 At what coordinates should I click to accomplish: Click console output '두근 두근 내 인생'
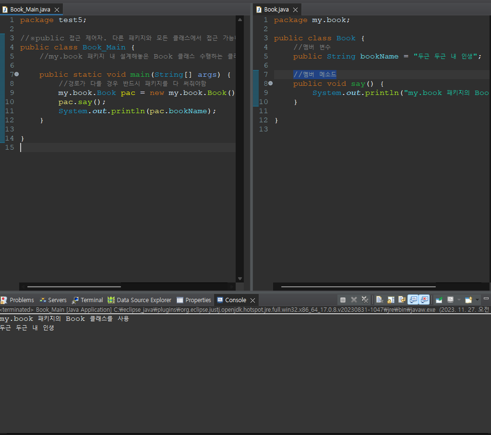point(27,328)
